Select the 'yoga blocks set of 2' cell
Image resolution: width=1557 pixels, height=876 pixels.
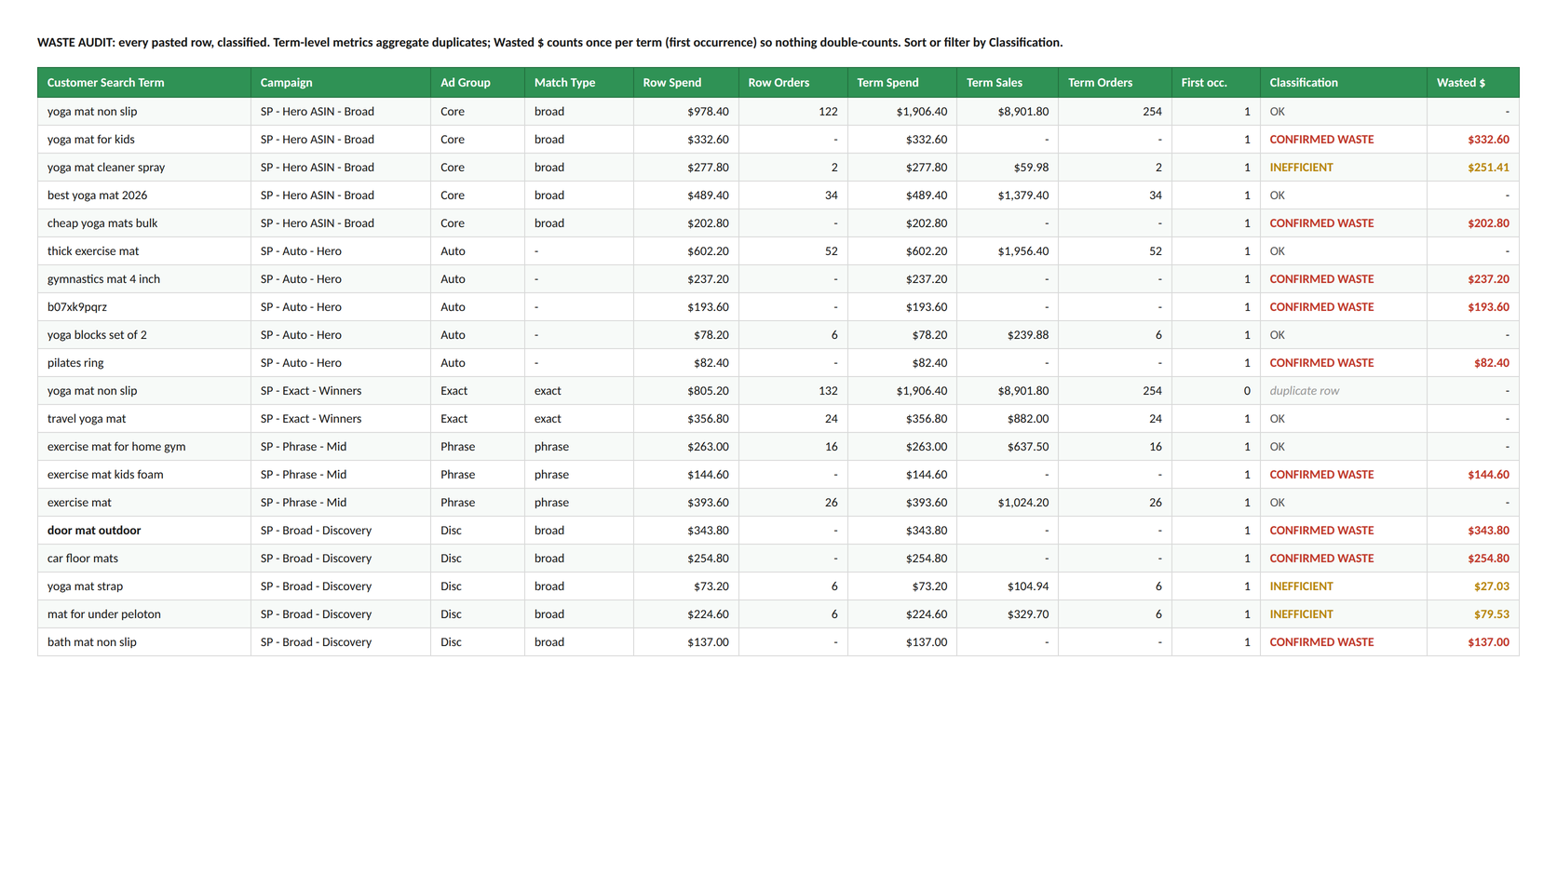tap(143, 335)
